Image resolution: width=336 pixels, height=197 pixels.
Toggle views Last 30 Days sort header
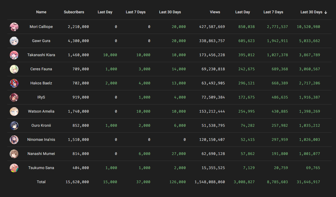(311, 12)
